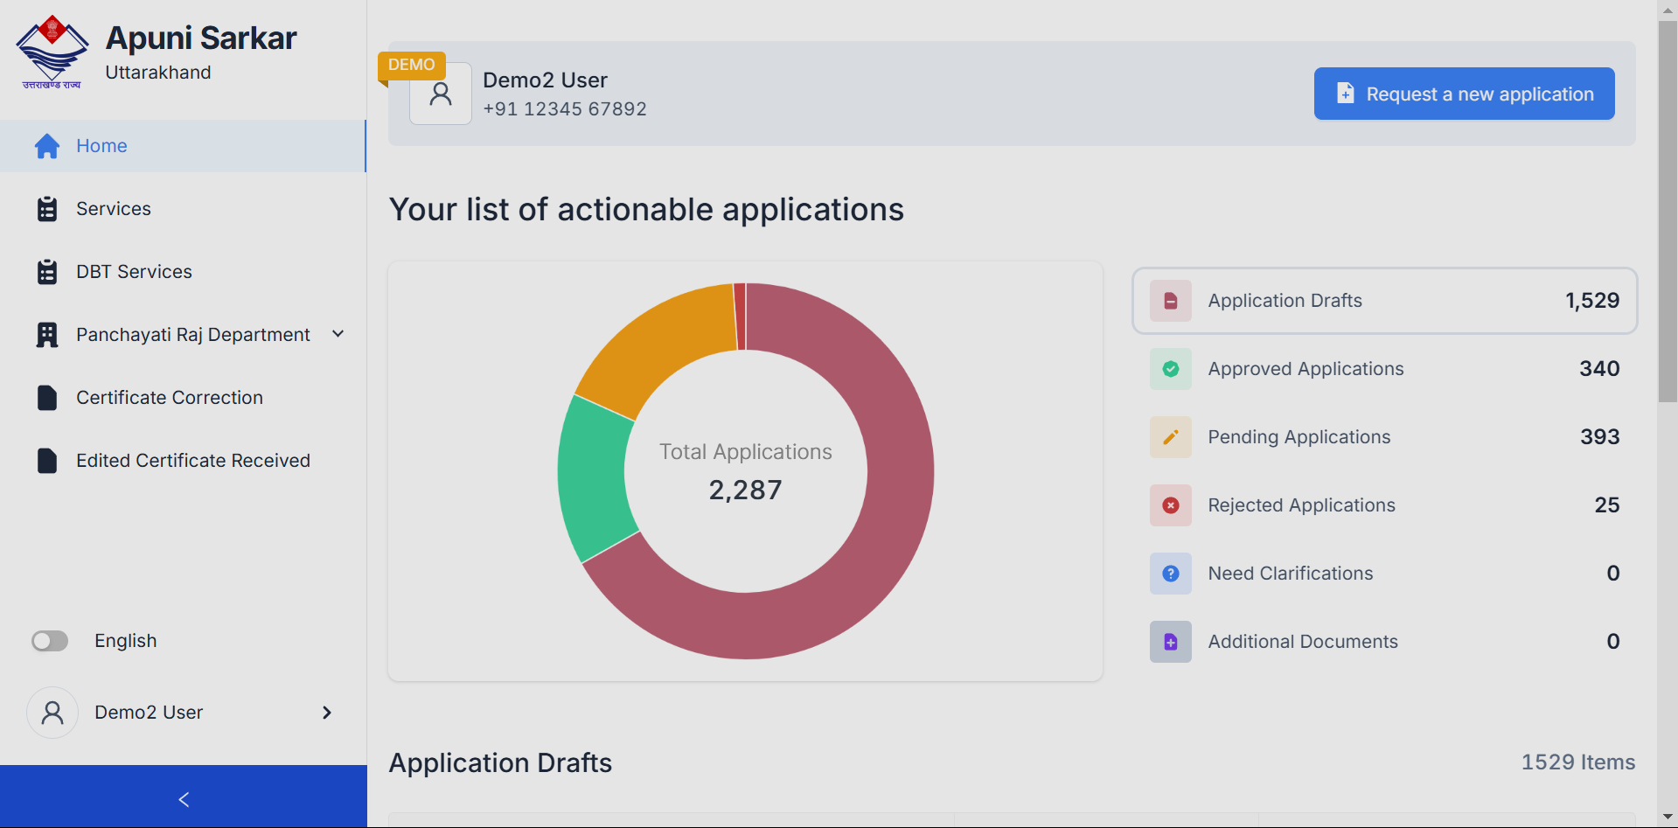Image resolution: width=1678 pixels, height=828 pixels.
Task: Click the Certificate Correction file icon
Action: [47, 398]
